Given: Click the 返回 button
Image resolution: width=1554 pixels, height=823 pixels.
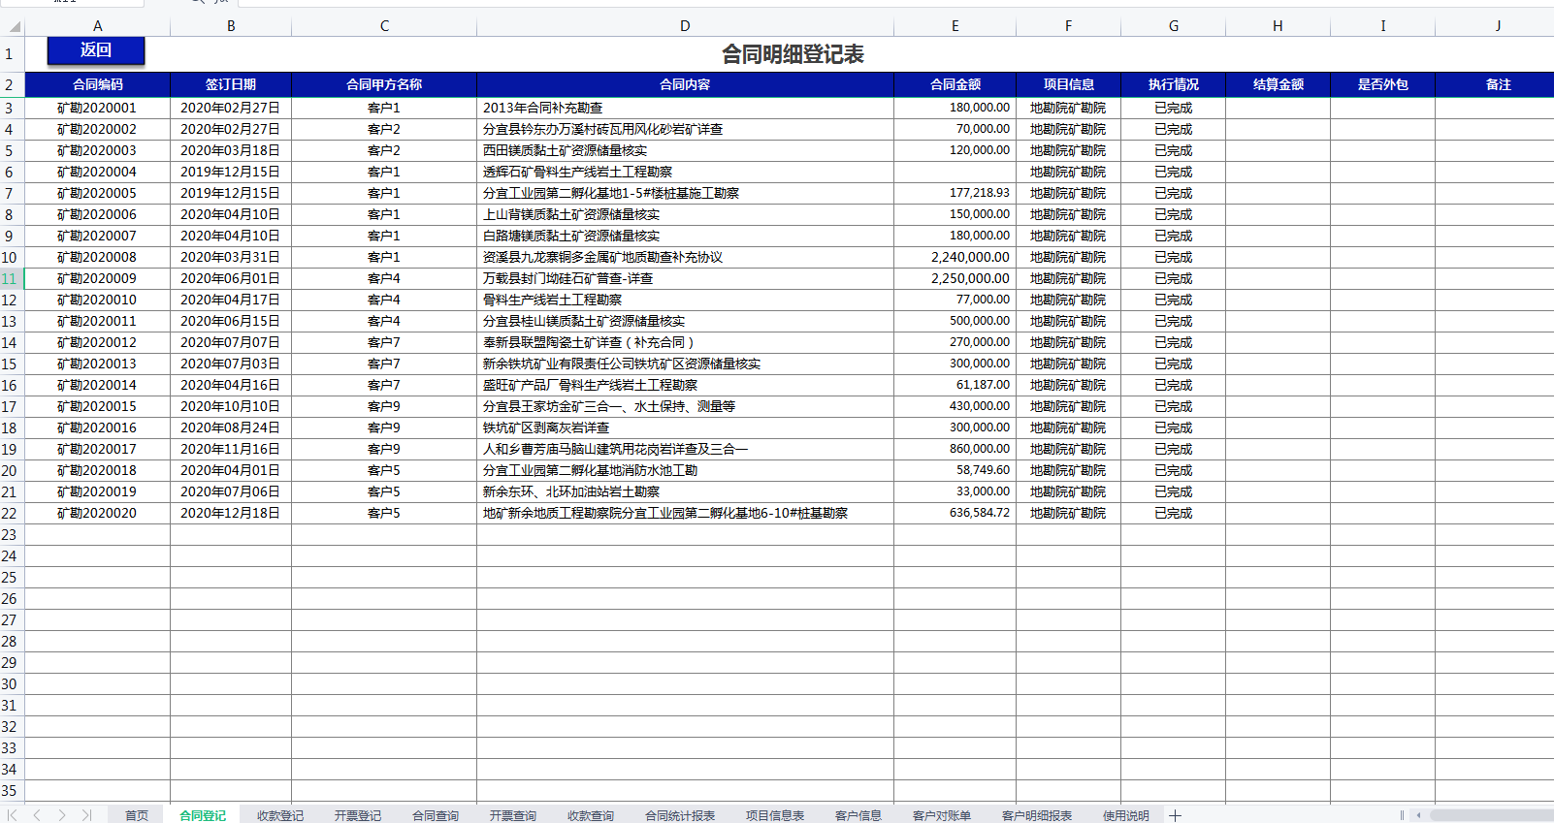Looking at the screenshot, I should 96,50.
